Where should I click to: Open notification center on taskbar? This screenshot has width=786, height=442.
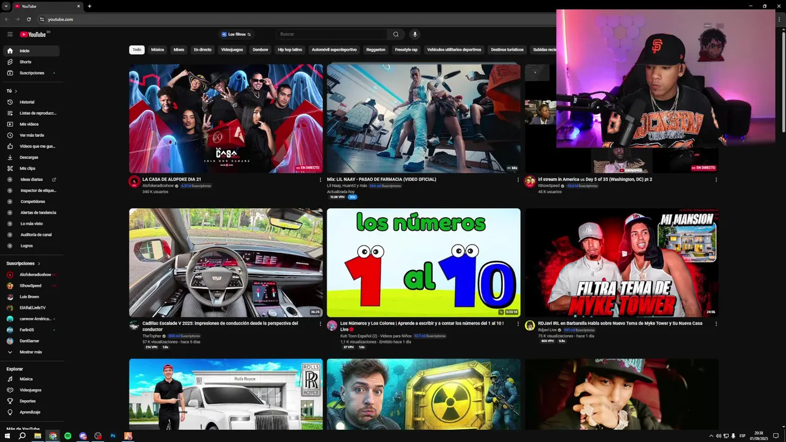(776, 436)
